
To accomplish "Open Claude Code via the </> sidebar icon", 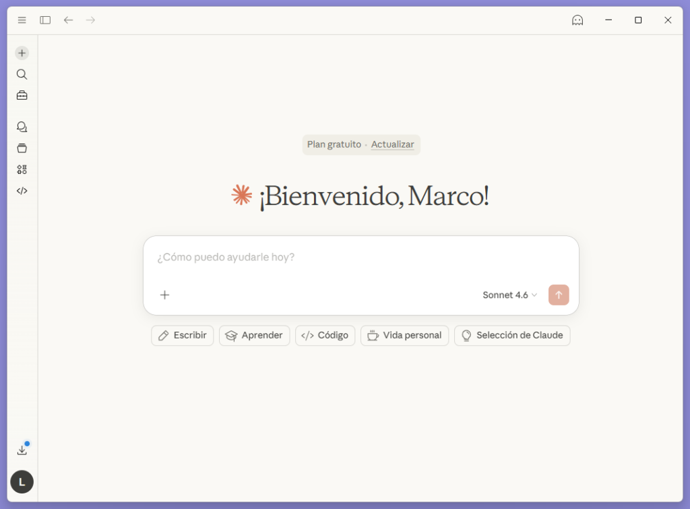I will [22, 191].
